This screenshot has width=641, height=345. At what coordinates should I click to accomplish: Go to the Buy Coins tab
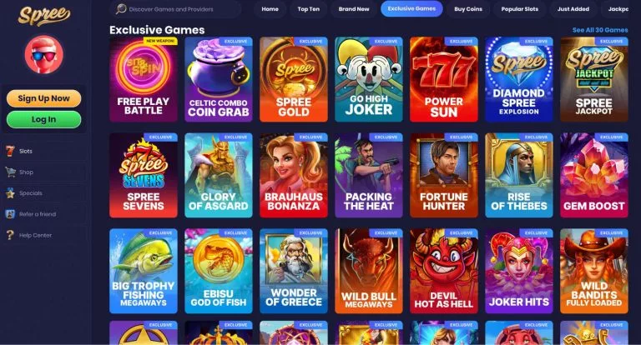click(468, 9)
